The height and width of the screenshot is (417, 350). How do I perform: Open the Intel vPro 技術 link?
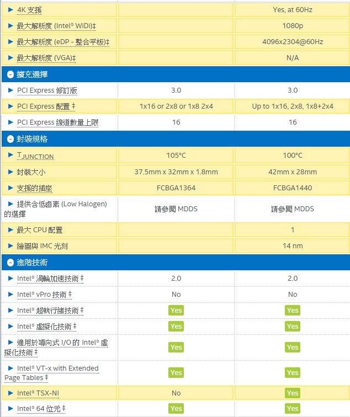pyautogui.click(x=44, y=295)
